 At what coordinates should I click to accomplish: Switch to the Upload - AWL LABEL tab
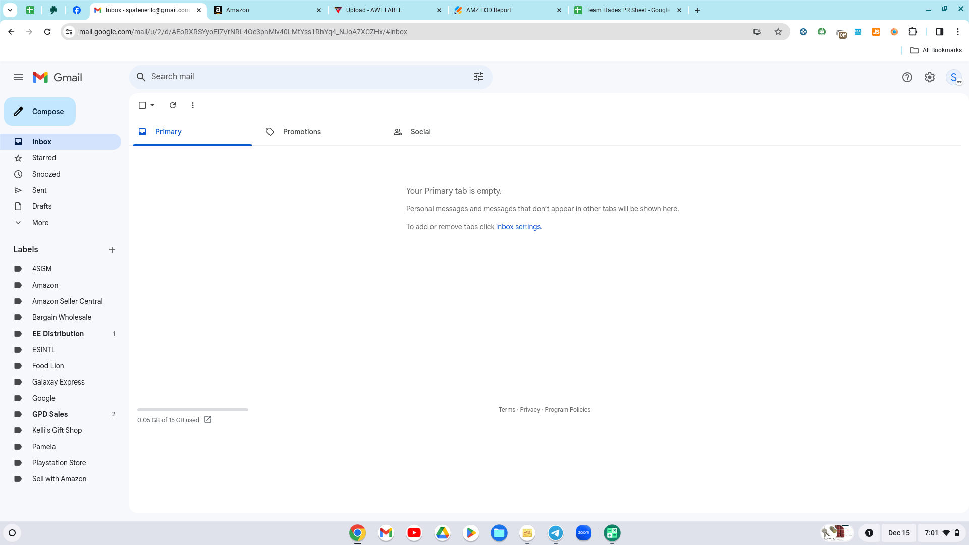pos(388,10)
